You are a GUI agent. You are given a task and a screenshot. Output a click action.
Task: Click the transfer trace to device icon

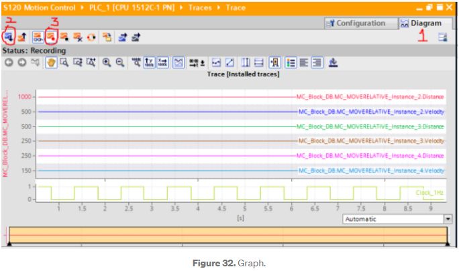[9, 38]
